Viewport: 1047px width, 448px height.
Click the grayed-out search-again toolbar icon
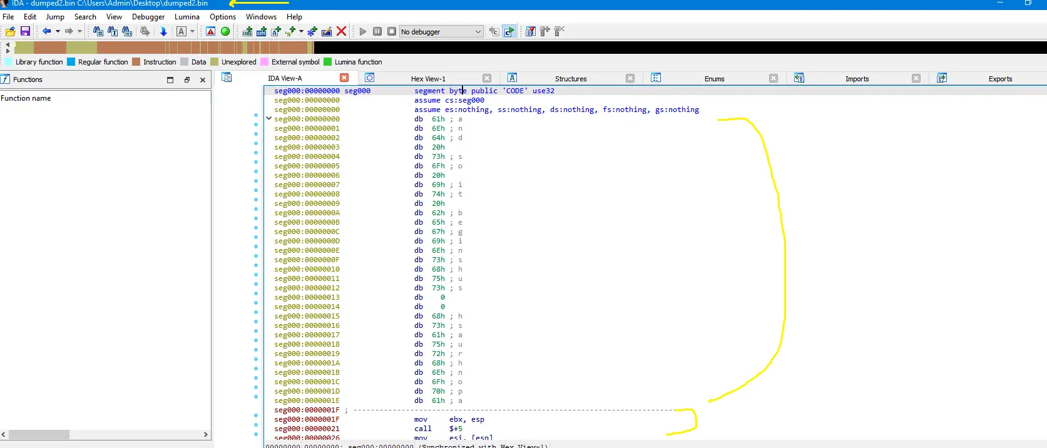coord(145,31)
